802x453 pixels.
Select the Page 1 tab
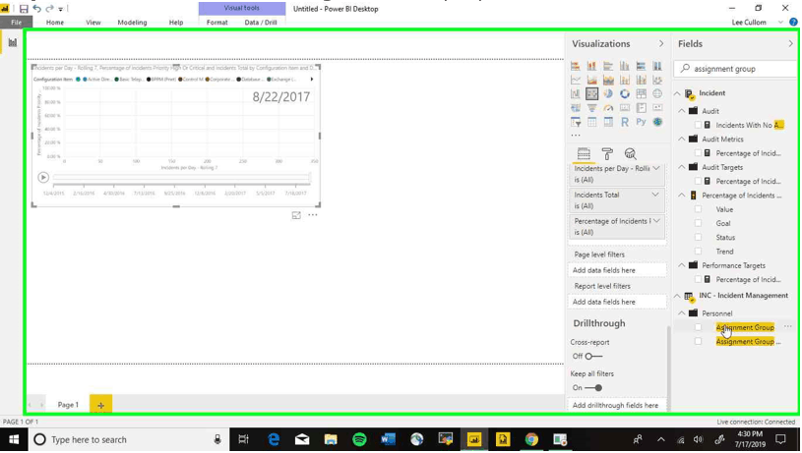click(x=68, y=405)
